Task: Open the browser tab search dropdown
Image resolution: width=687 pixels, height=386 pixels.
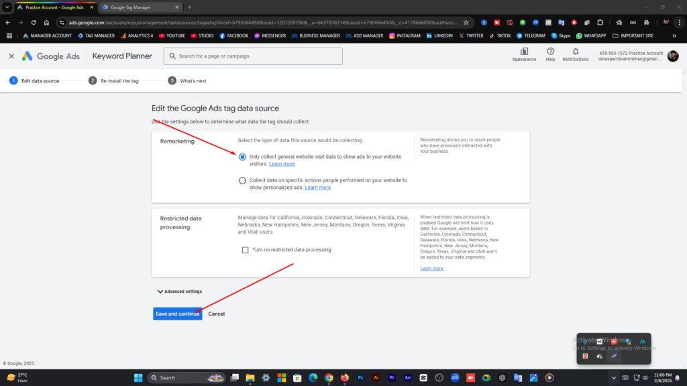Action: click(x=7, y=7)
